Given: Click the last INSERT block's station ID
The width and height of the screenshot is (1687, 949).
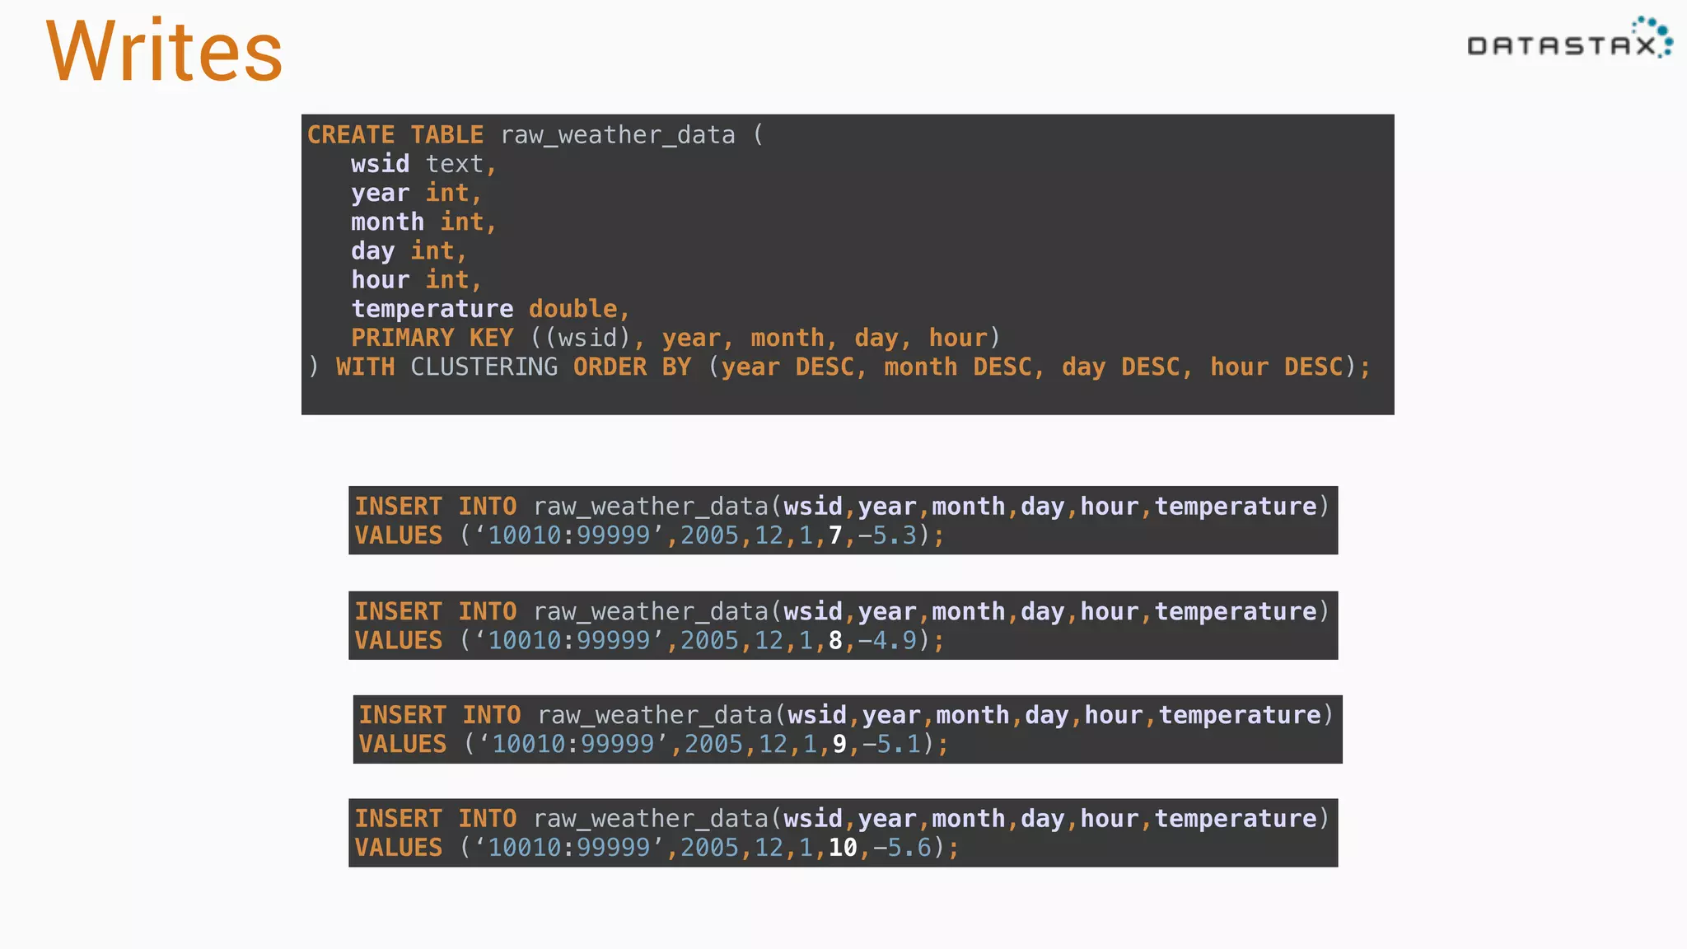Looking at the screenshot, I should (569, 848).
